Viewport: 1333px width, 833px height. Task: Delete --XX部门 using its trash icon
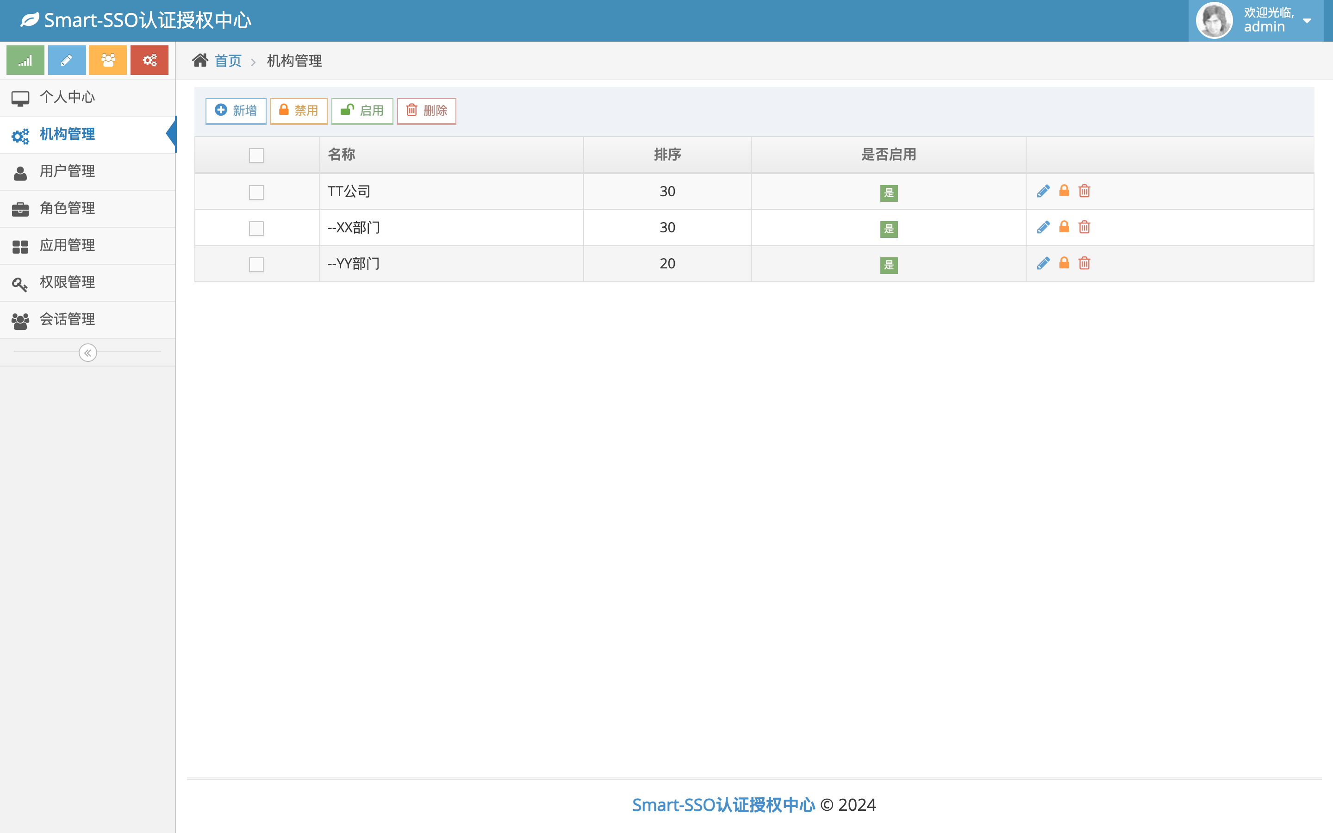tap(1084, 227)
